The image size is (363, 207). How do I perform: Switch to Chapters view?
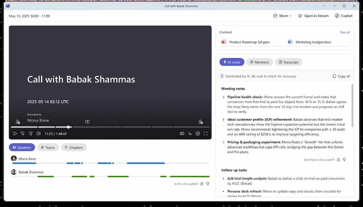(74, 147)
